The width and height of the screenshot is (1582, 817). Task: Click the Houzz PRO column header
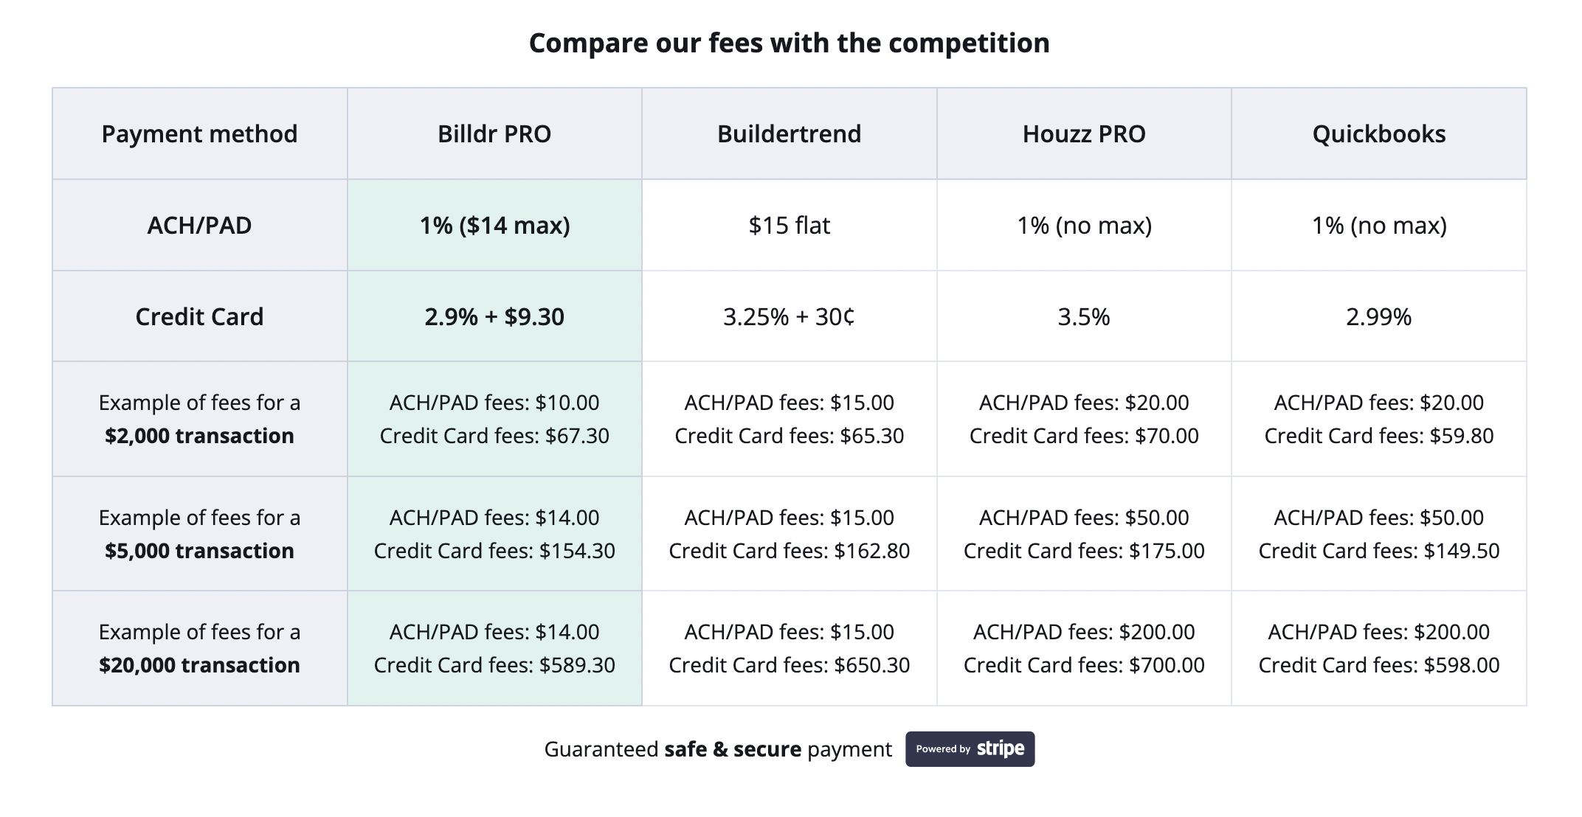click(x=1084, y=134)
